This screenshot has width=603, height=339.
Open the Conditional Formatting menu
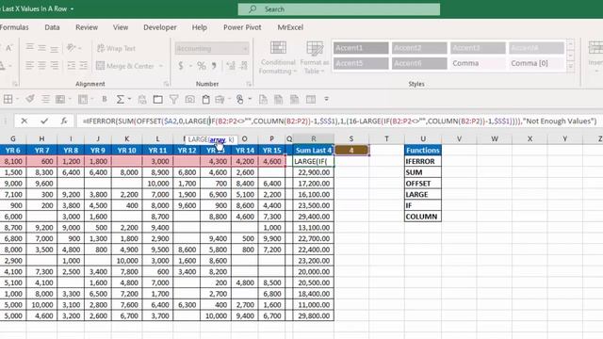278,57
